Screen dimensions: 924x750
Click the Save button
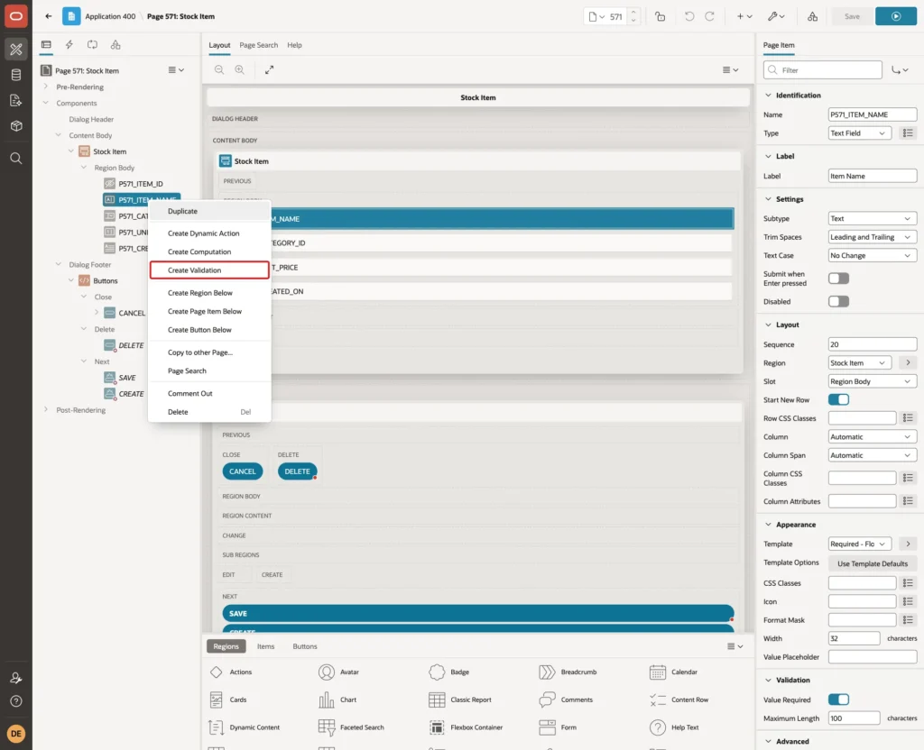tap(852, 16)
